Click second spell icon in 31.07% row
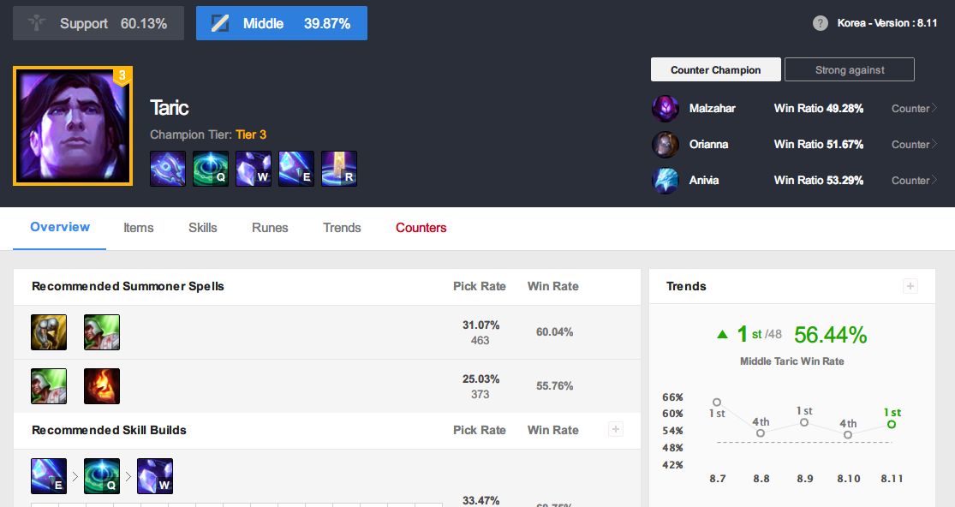Image resolution: width=955 pixels, height=507 pixels. coord(102,332)
